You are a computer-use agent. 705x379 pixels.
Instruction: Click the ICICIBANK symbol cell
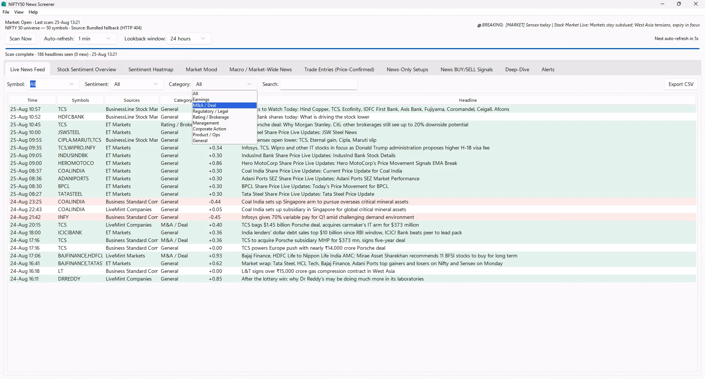[x=70, y=232]
